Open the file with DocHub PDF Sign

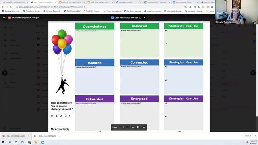[x=126, y=18]
